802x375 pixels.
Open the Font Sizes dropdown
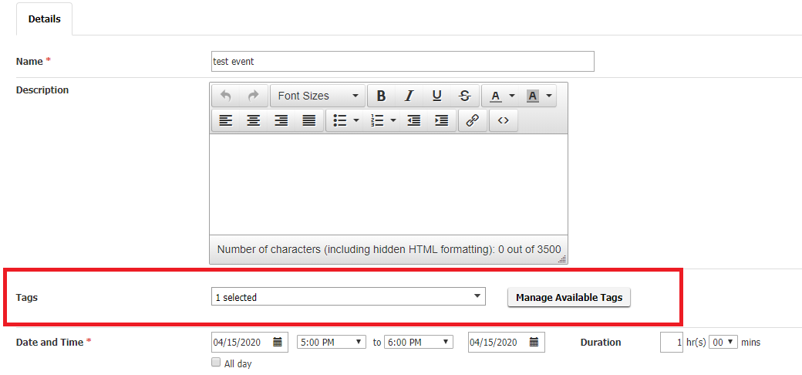coord(318,96)
